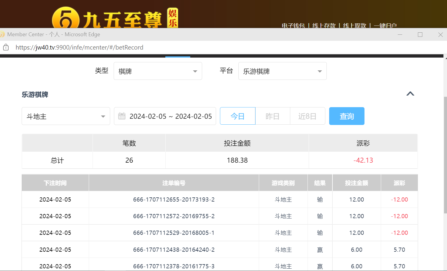The width and height of the screenshot is (447, 271).
Task: Click the 派彩 header in the detail table
Action: coord(399,183)
